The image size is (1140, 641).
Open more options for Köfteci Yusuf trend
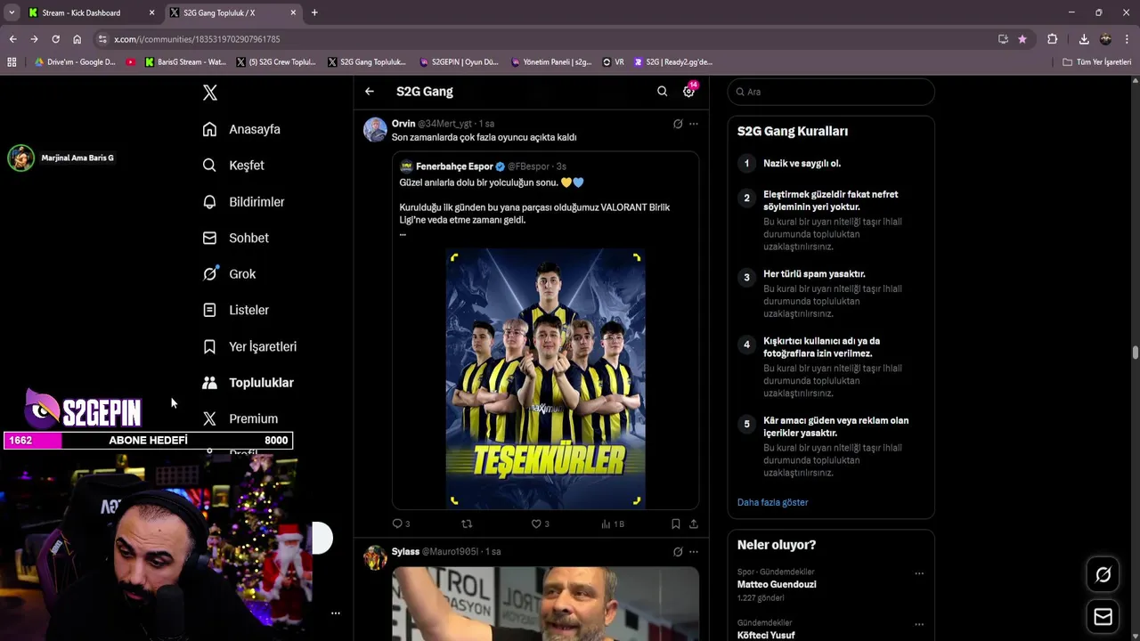pos(919,624)
